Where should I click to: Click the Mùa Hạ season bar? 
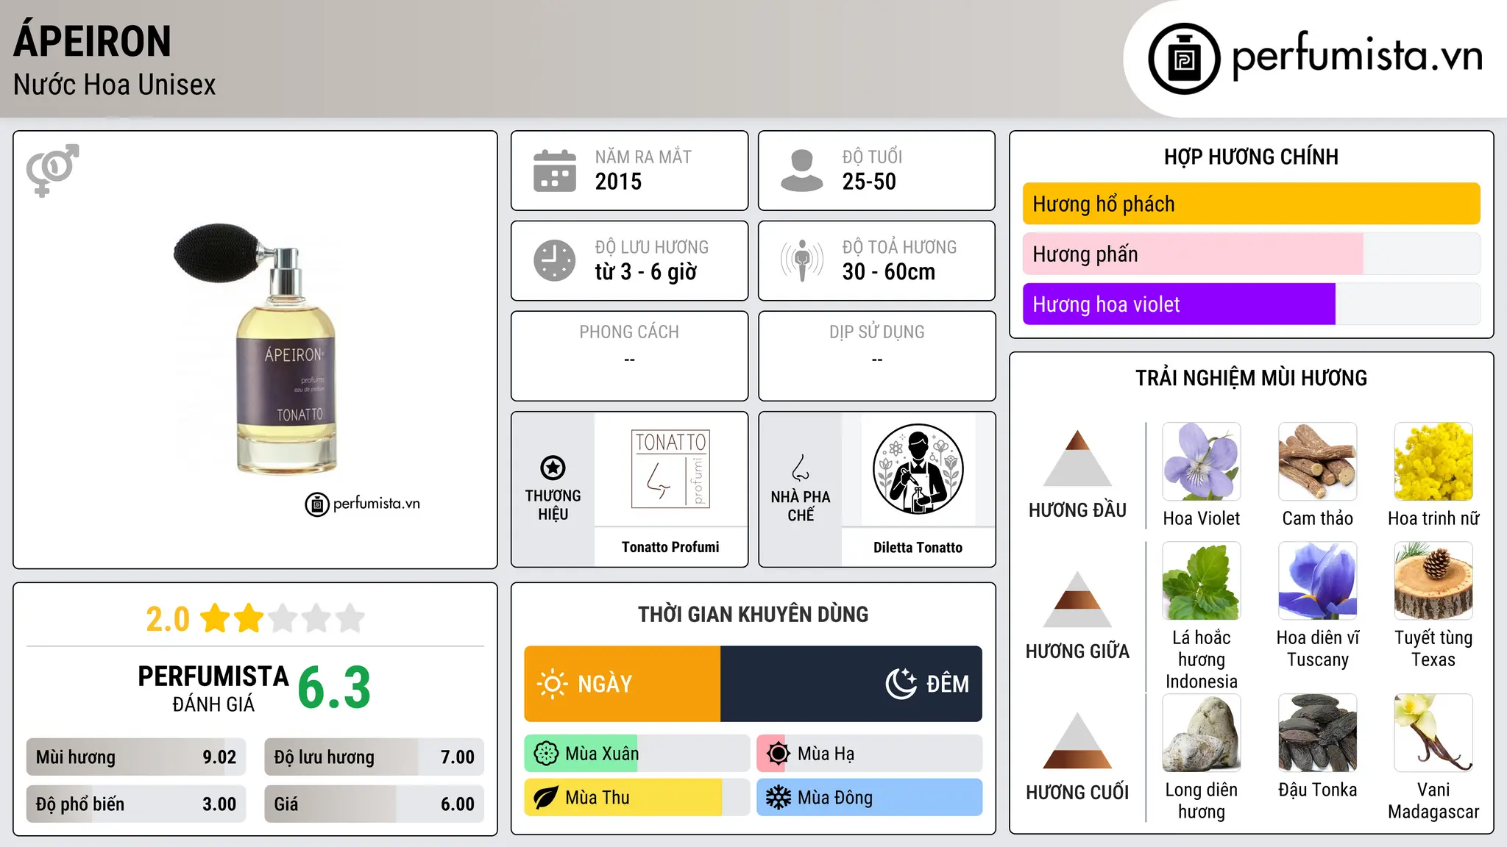pos(869,754)
